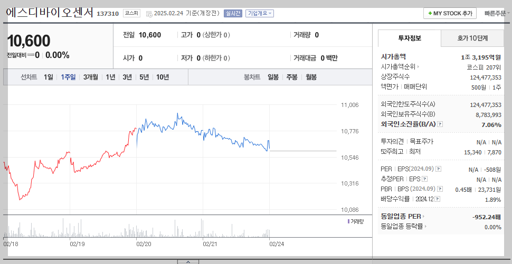512x264 pixels.
Task: Add stock with MY STOCK 추가 button
Action: click(x=450, y=13)
